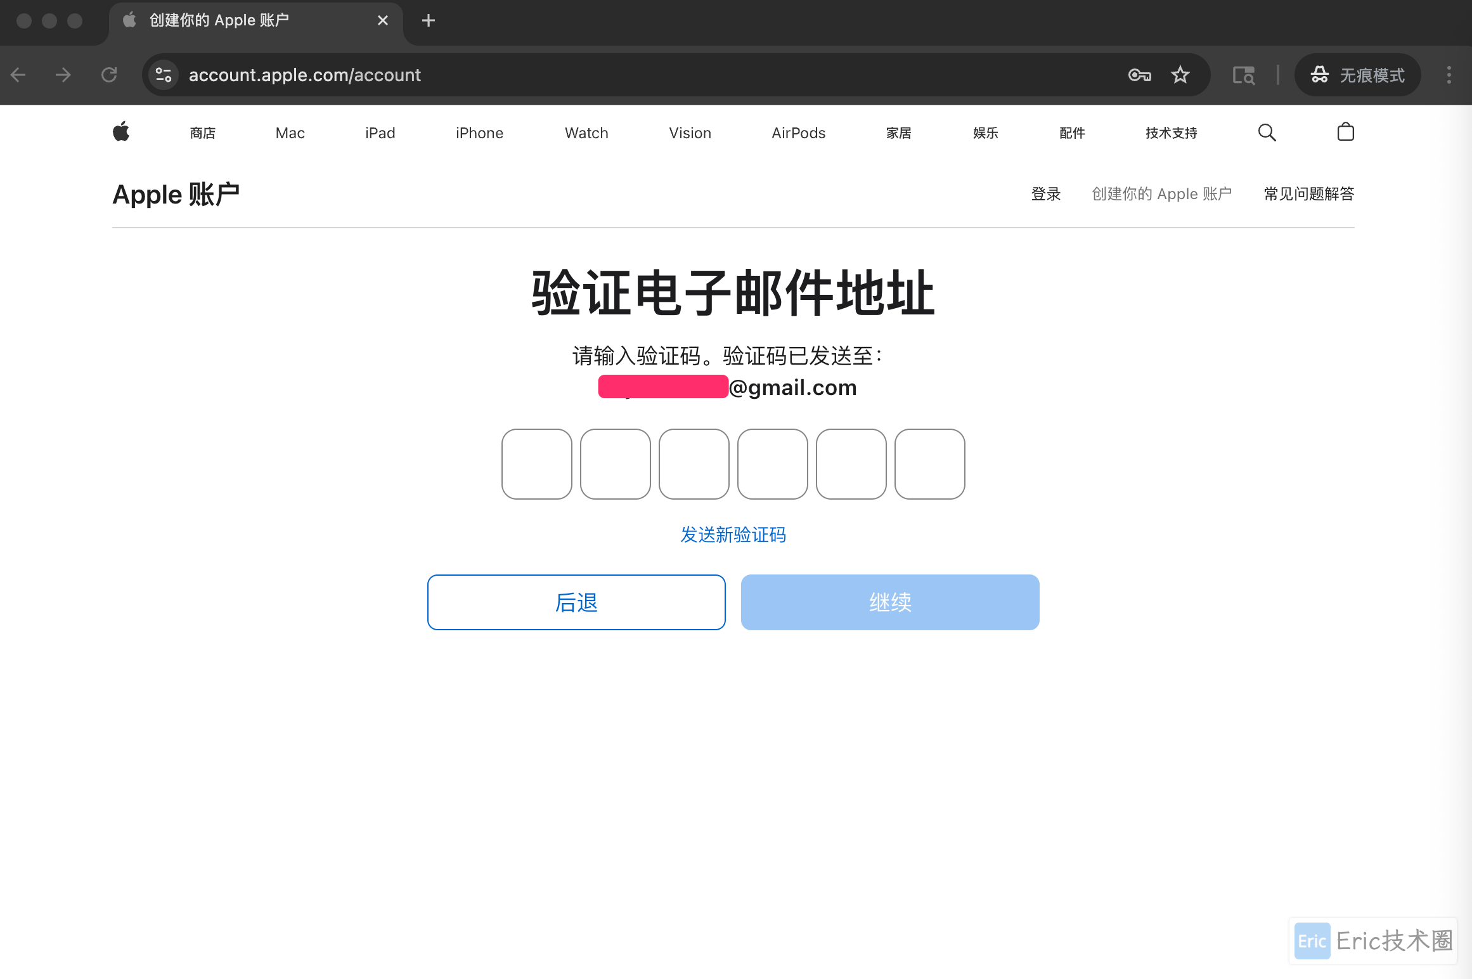View site information icon in address bar
This screenshot has width=1472, height=979.
[164, 75]
